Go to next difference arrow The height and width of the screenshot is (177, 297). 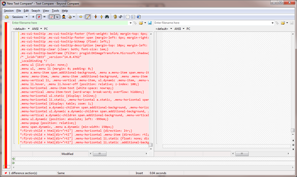click(x=96, y=17)
